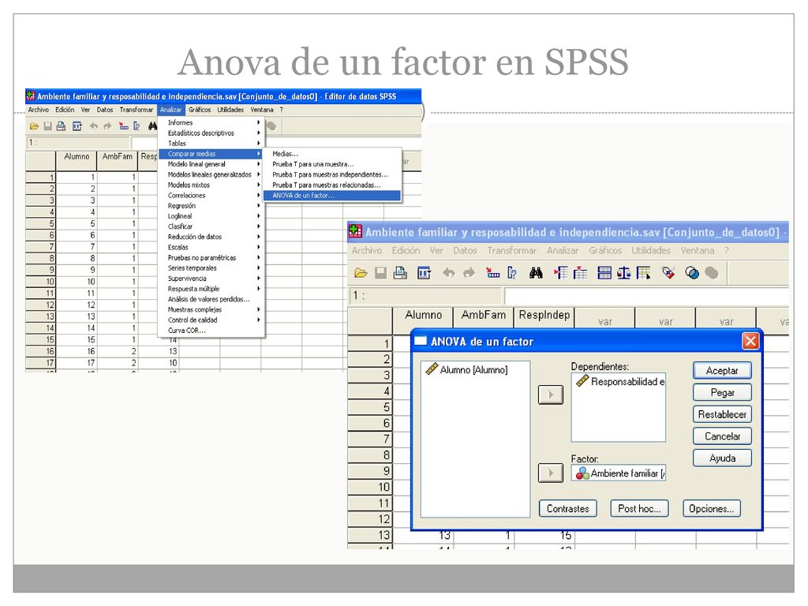
Task: Select Curva COR... menu entry
Action: pos(211,331)
